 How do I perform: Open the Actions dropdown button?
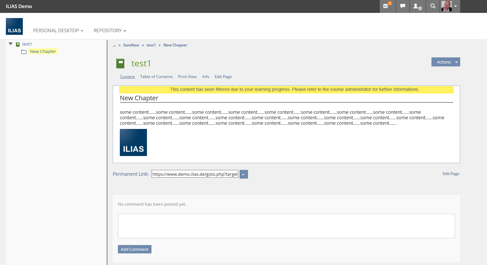pyautogui.click(x=445, y=62)
